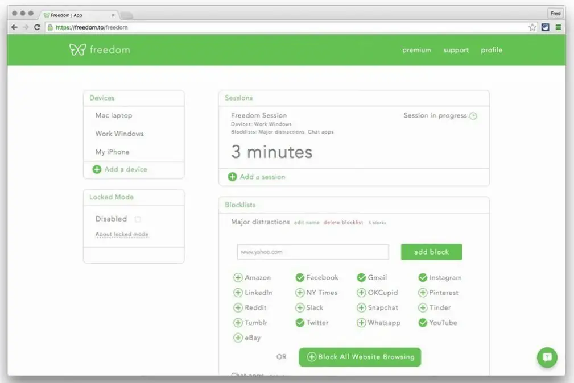The image size is (574, 383).
Task: Click the 3 minutes session timer
Action: click(x=271, y=152)
